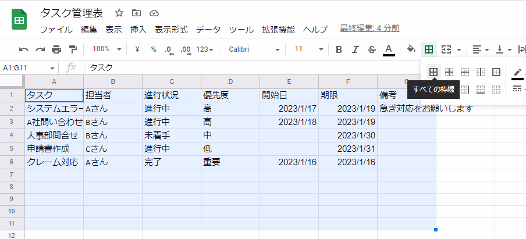Select row 7 header
This screenshot has width=526, height=239.
[x=12, y=175]
